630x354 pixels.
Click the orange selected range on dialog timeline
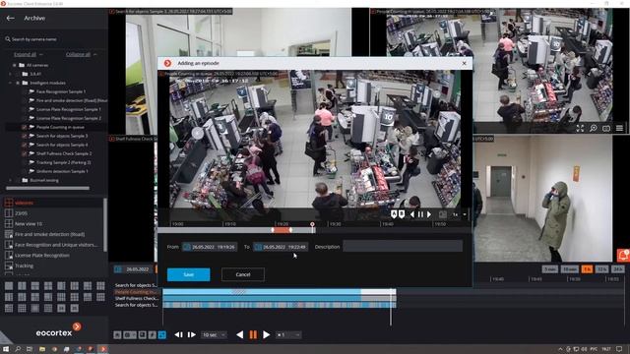tap(282, 230)
